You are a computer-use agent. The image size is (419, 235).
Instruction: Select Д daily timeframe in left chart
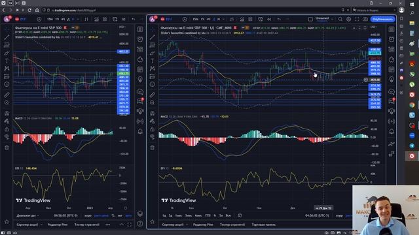tap(68, 19)
